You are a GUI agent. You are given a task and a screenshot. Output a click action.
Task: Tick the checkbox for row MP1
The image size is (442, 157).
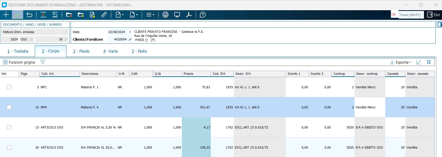[x=9, y=87]
